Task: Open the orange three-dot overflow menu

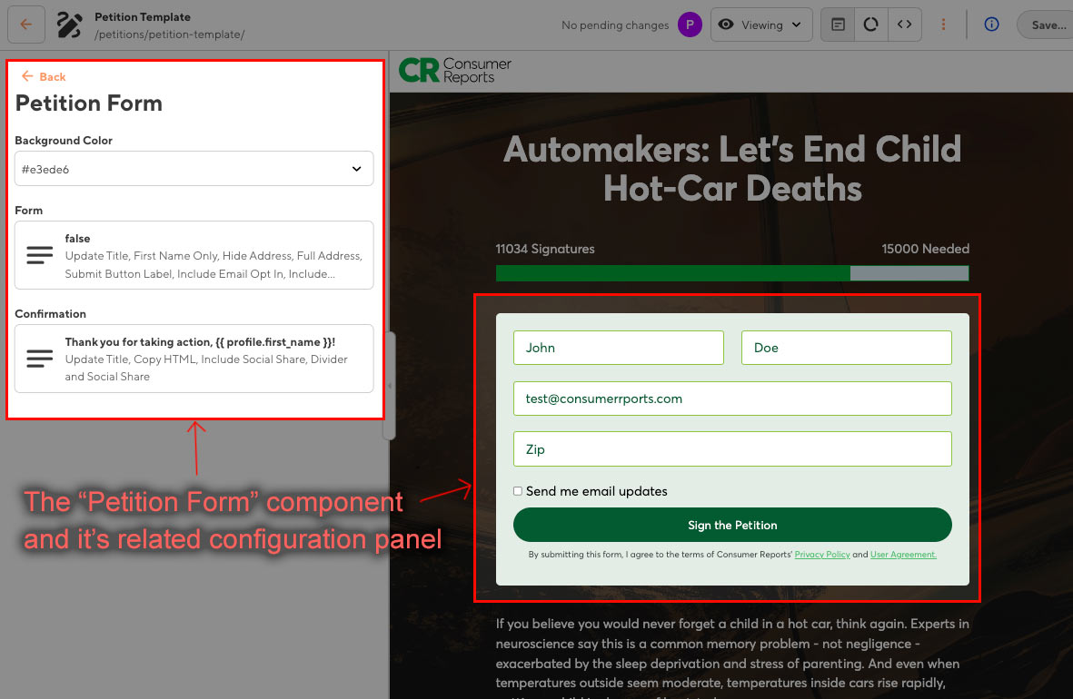Action: click(943, 25)
